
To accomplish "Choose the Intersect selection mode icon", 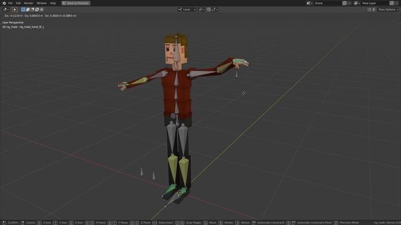I will (x=41, y=9).
